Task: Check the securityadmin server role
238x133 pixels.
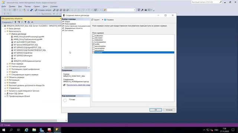Action: click(93, 46)
